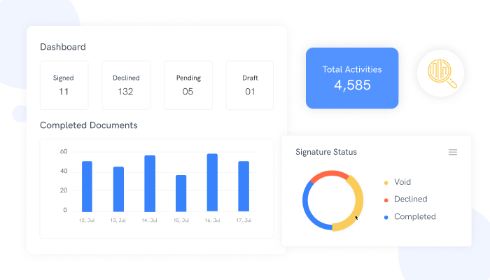Screen dimensions: 490x280
Task: Click the 17, Jul chart bar
Action: coord(244,187)
